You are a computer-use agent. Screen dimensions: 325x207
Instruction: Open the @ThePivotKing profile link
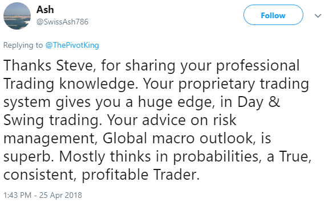coord(72,45)
